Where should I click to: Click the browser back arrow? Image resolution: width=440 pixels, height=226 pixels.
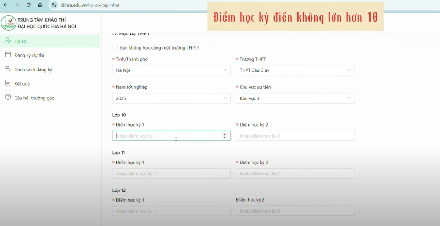5,5
